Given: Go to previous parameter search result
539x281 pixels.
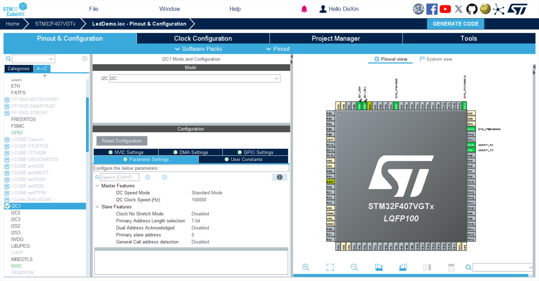Looking at the screenshot, I should pos(148,177).
